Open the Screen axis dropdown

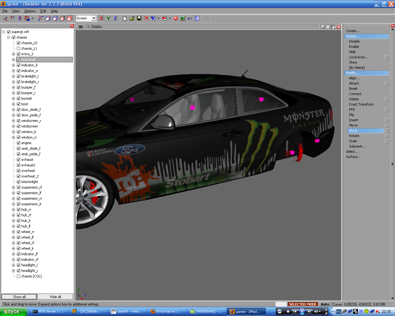pos(94,19)
